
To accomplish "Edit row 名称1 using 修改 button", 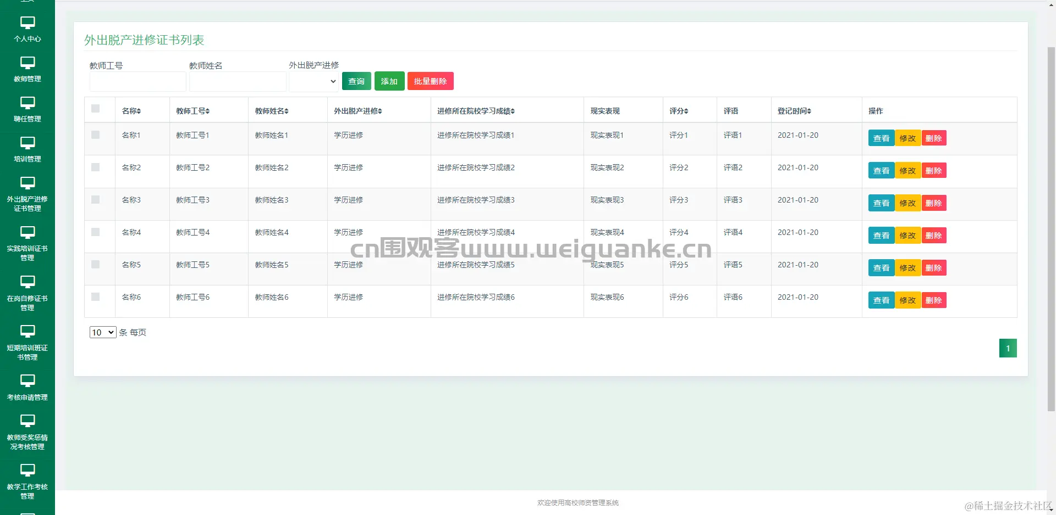I will [908, 138].
